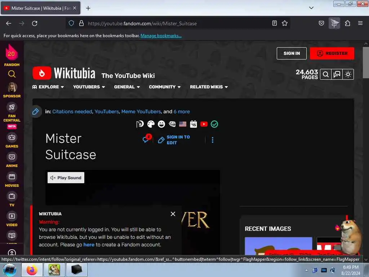Click the 'here' link to create account
The height and width of the screenshot is (277, 369).
coord(89,245)
